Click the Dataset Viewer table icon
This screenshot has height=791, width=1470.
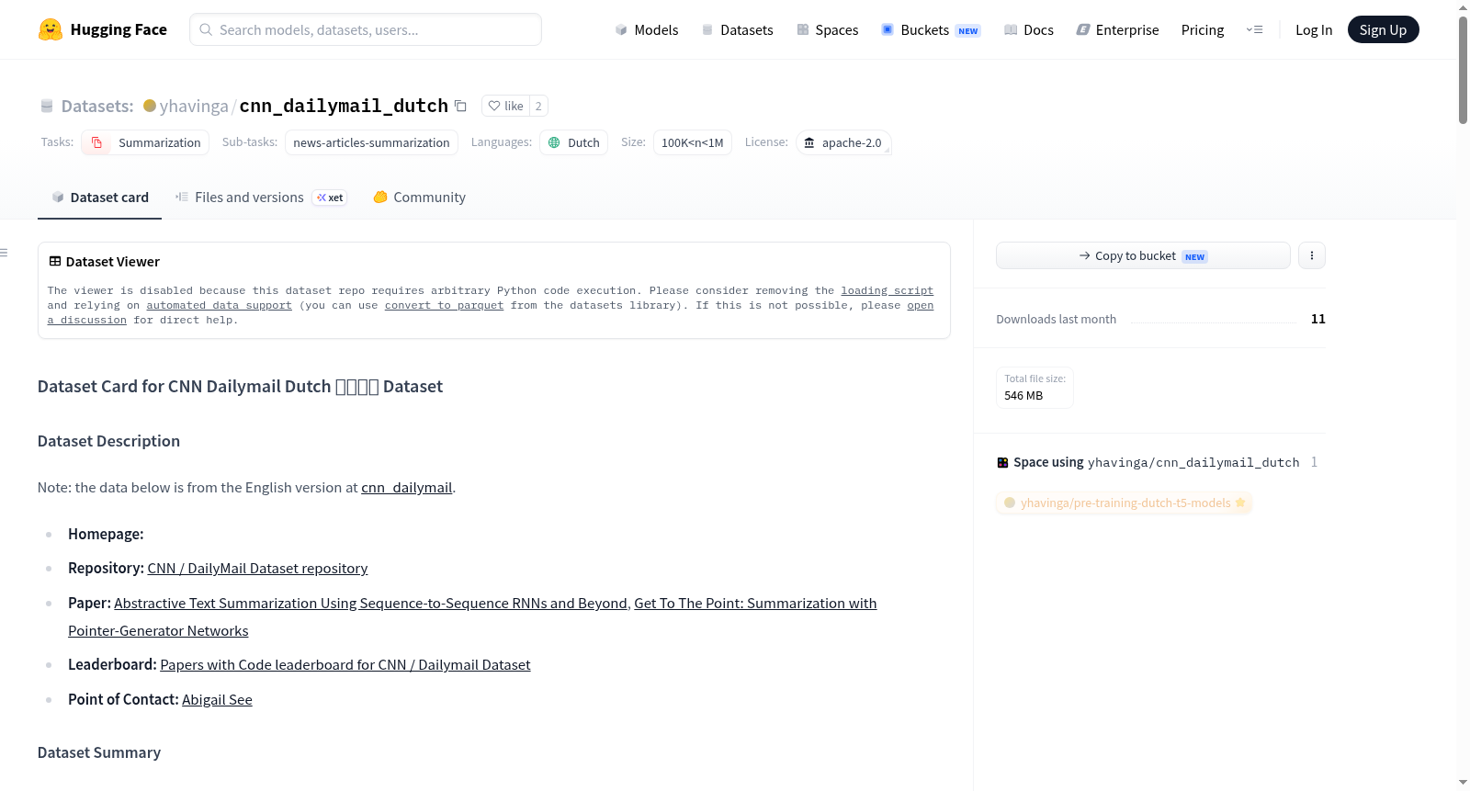(55, 262)
